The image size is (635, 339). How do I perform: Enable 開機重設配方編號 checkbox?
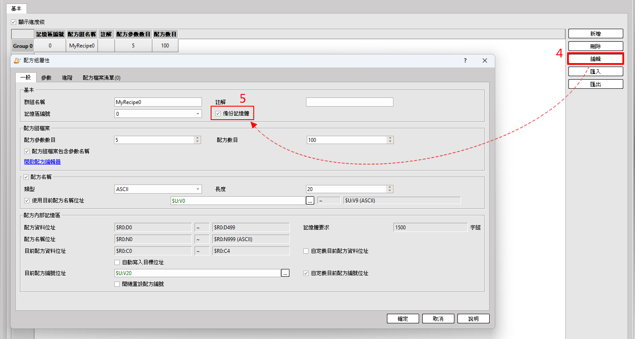(x=117, y=284)
